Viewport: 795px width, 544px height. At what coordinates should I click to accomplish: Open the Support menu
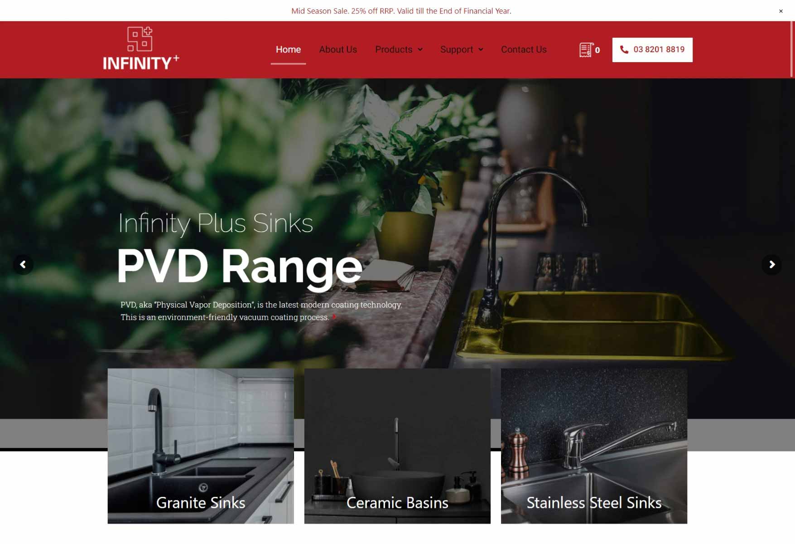[x=456, y=49]
